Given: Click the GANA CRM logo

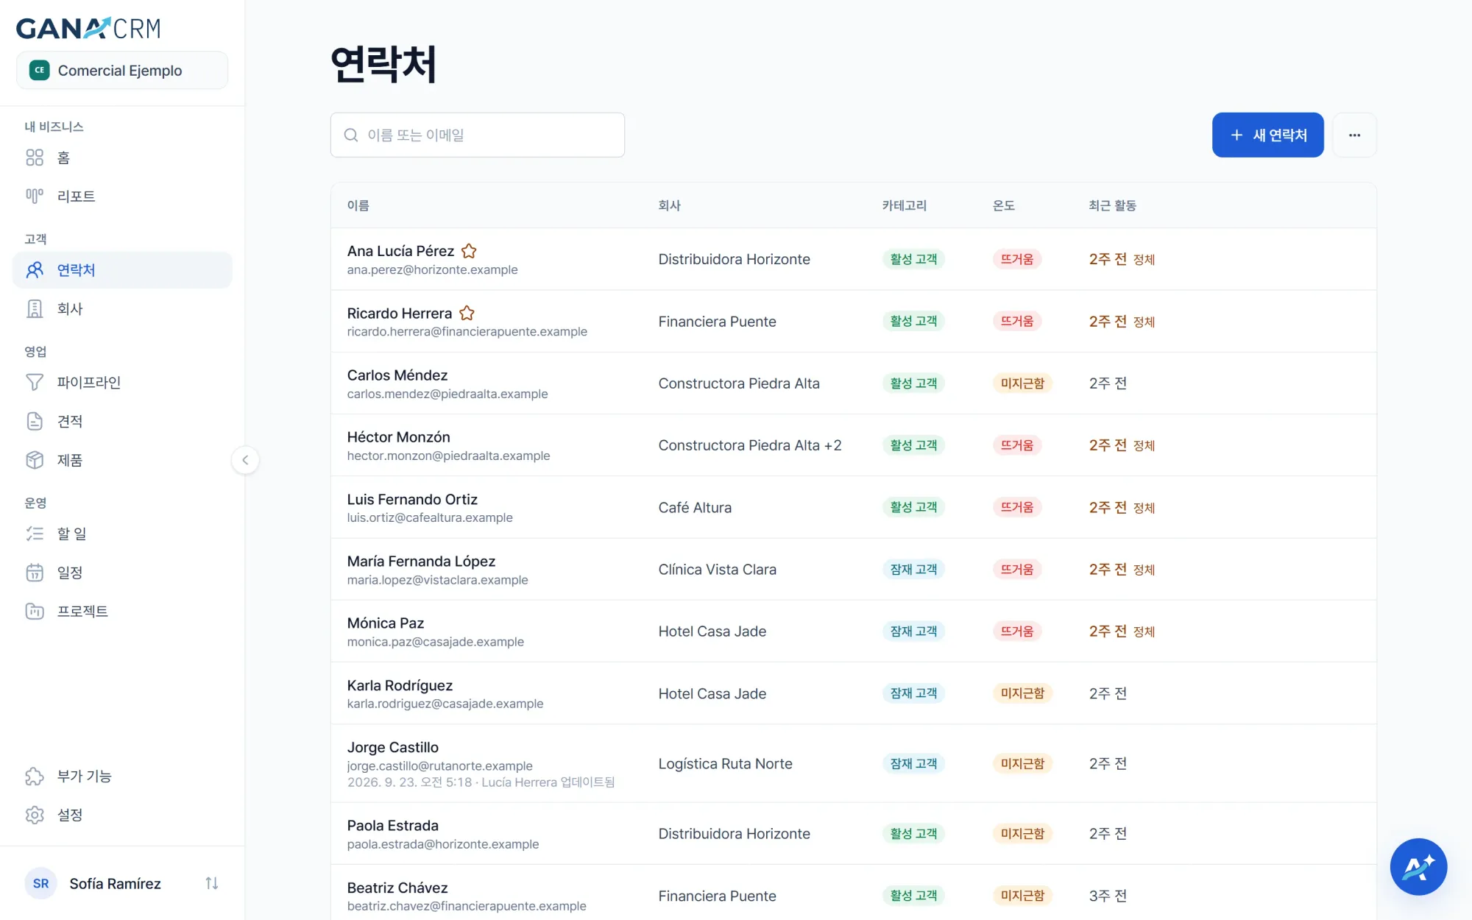Looking at the screenshot, I should (x=88, y=28).
